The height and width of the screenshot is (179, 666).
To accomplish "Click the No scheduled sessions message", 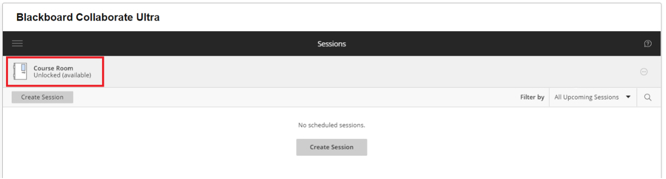I will click(x=332, y=125).
